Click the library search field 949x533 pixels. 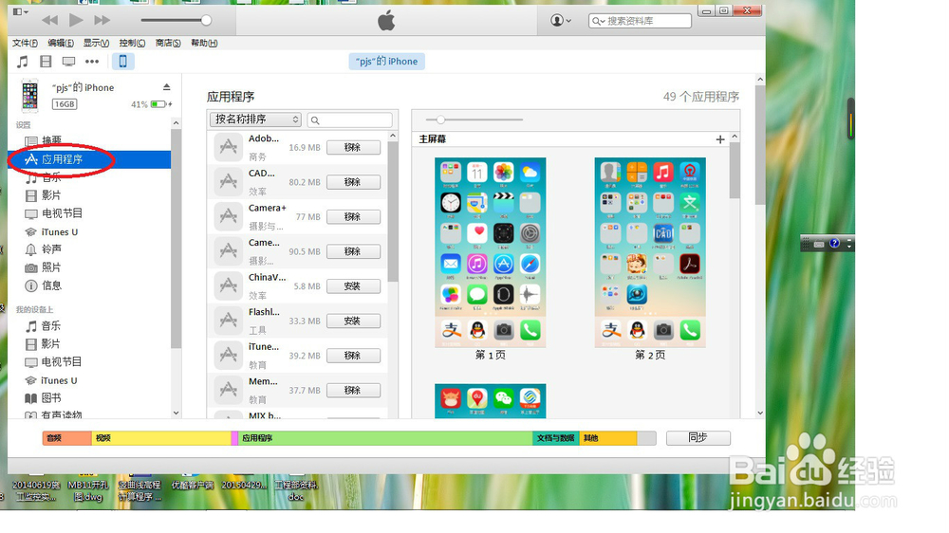pos(640,21)
